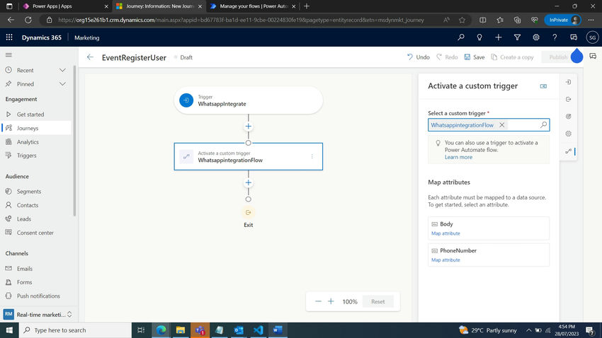This screenshot has height=338, width=602.
Task: Click the Windows Start button
Action: click(x=9, y=330)
